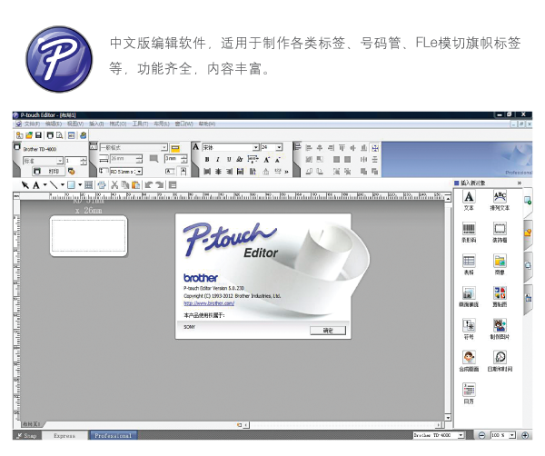Screen dimensions: 545x456
Task: Insert Date and Time object
Action: (500, 362)
